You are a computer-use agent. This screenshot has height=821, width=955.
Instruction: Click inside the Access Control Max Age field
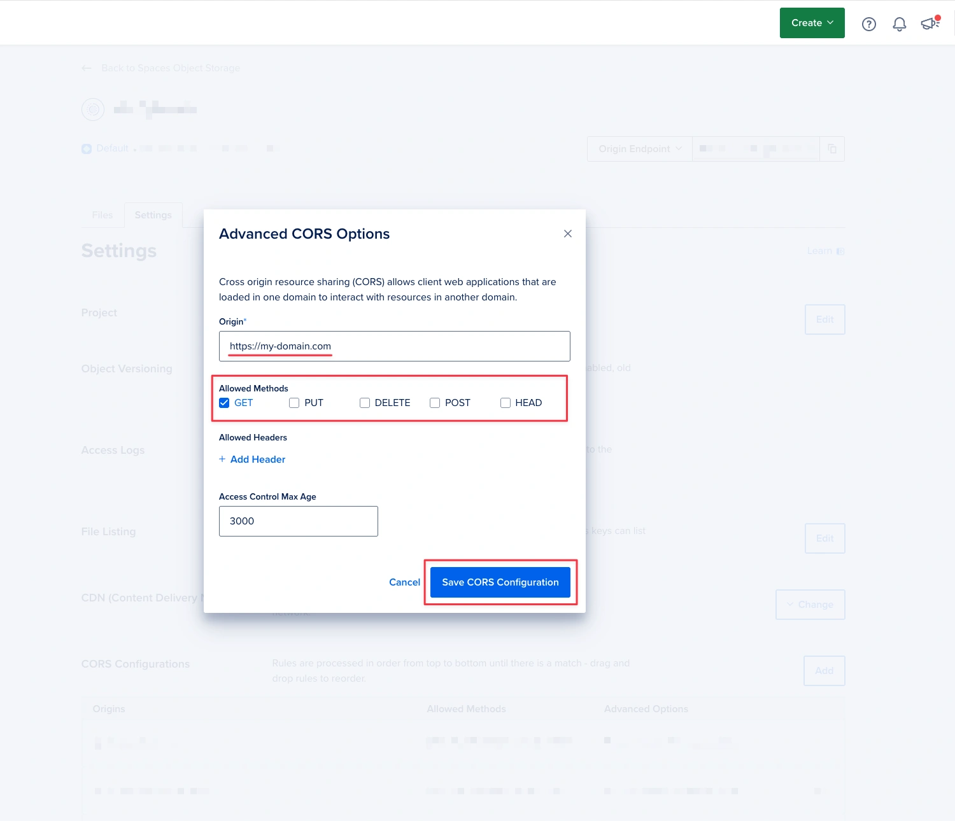[x=298, y=521]
